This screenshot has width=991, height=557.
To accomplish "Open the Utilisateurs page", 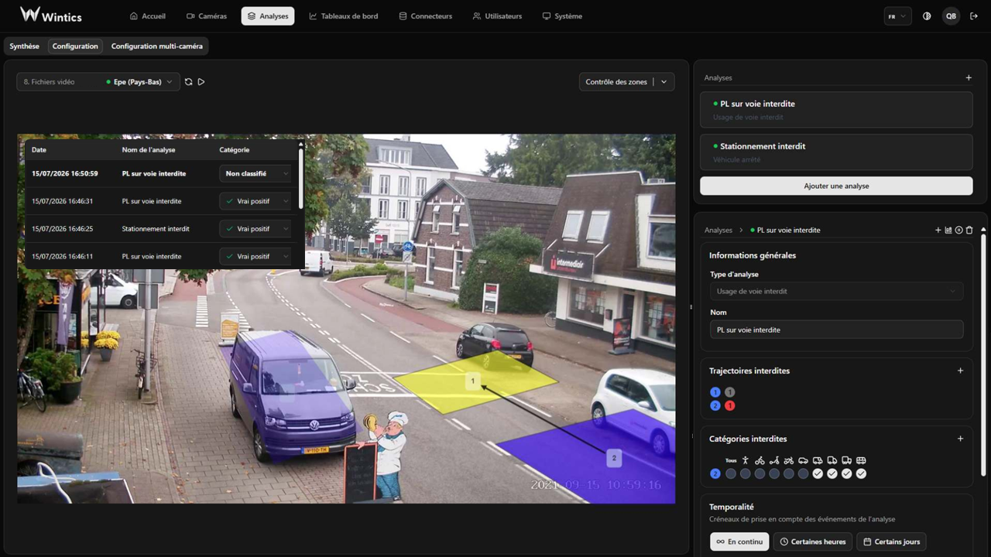I will (x=497, y=16).
